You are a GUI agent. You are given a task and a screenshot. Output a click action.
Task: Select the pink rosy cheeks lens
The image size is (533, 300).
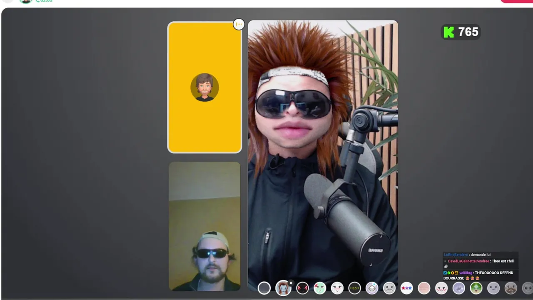pos(441,288)
